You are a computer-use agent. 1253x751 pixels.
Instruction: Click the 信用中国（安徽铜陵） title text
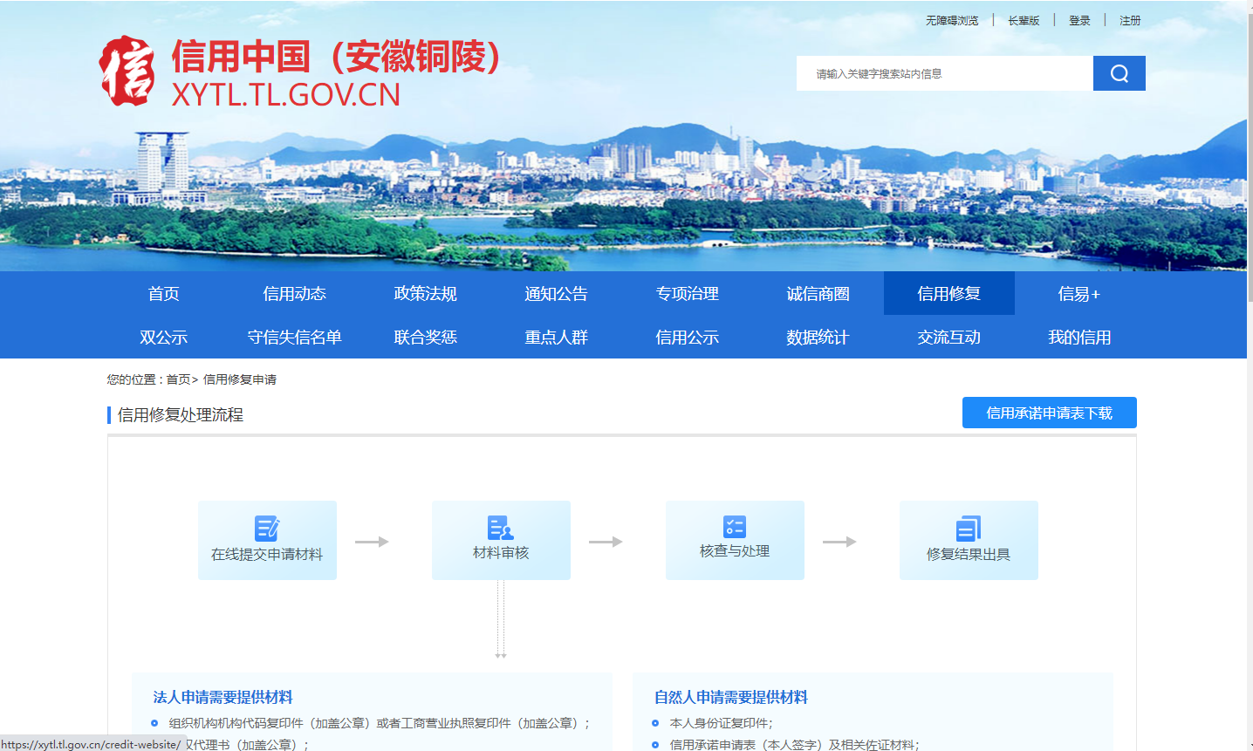[x=337, y=57]
